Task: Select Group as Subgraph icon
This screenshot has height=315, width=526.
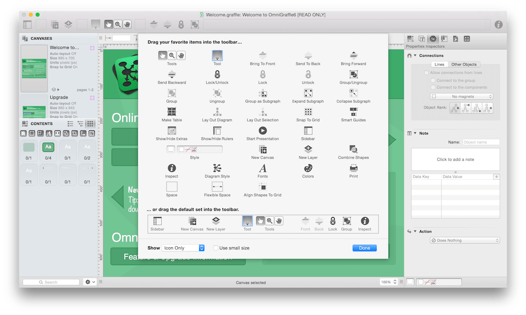Action: coord(263,93)
